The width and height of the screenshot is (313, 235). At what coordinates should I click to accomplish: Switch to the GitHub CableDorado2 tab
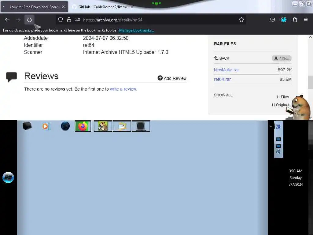click(103, 7)
